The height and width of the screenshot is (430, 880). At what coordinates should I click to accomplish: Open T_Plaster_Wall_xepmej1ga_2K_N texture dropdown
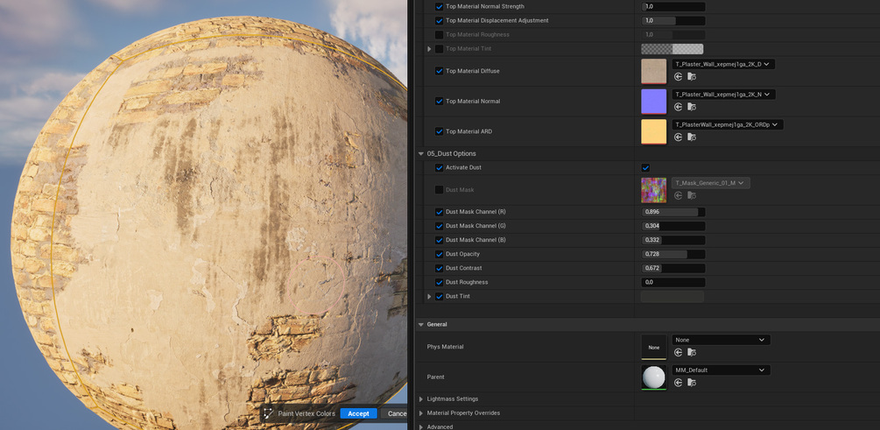pos(723,95)
